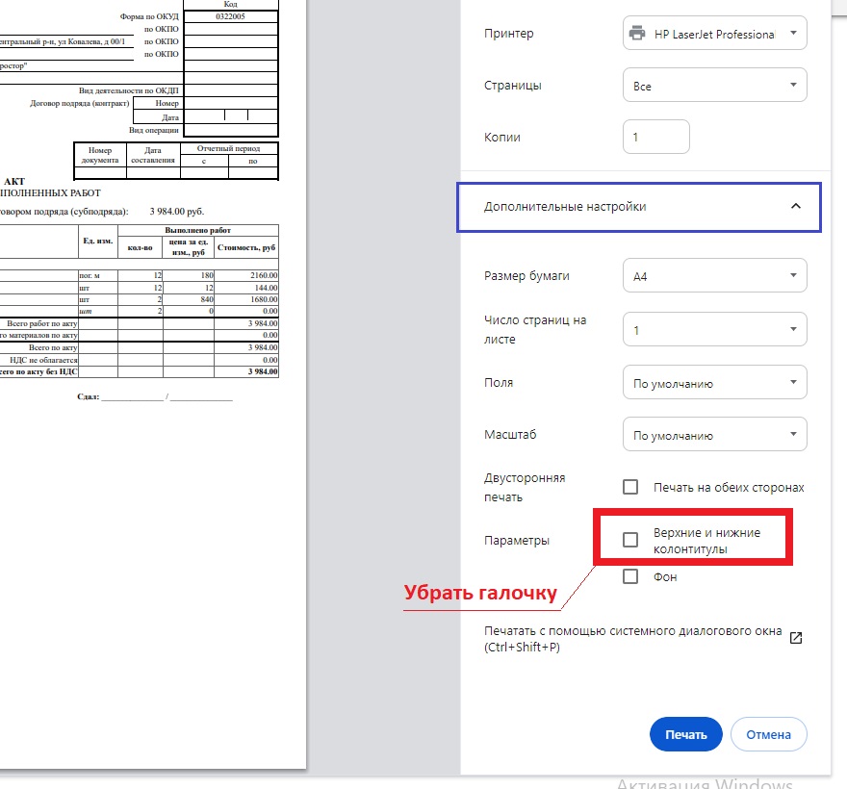
Task: Click the Отмена button
Action: (768, 734)
